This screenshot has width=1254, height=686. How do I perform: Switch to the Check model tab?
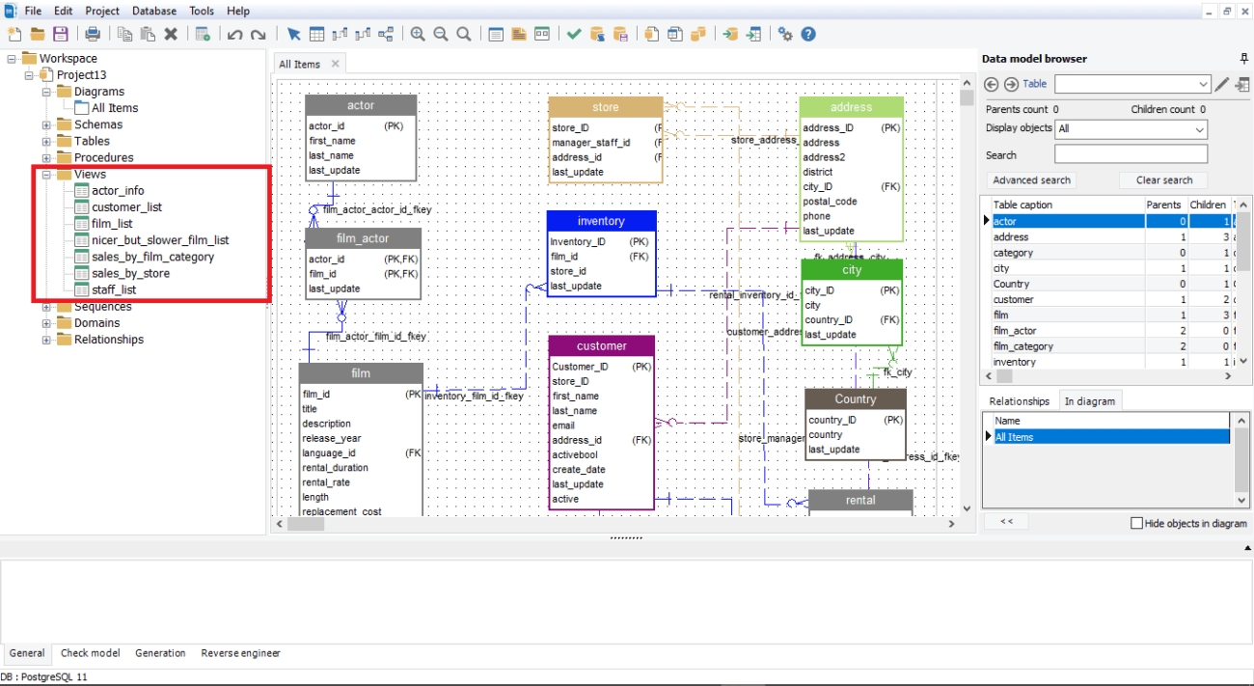(x=90, y=653)
